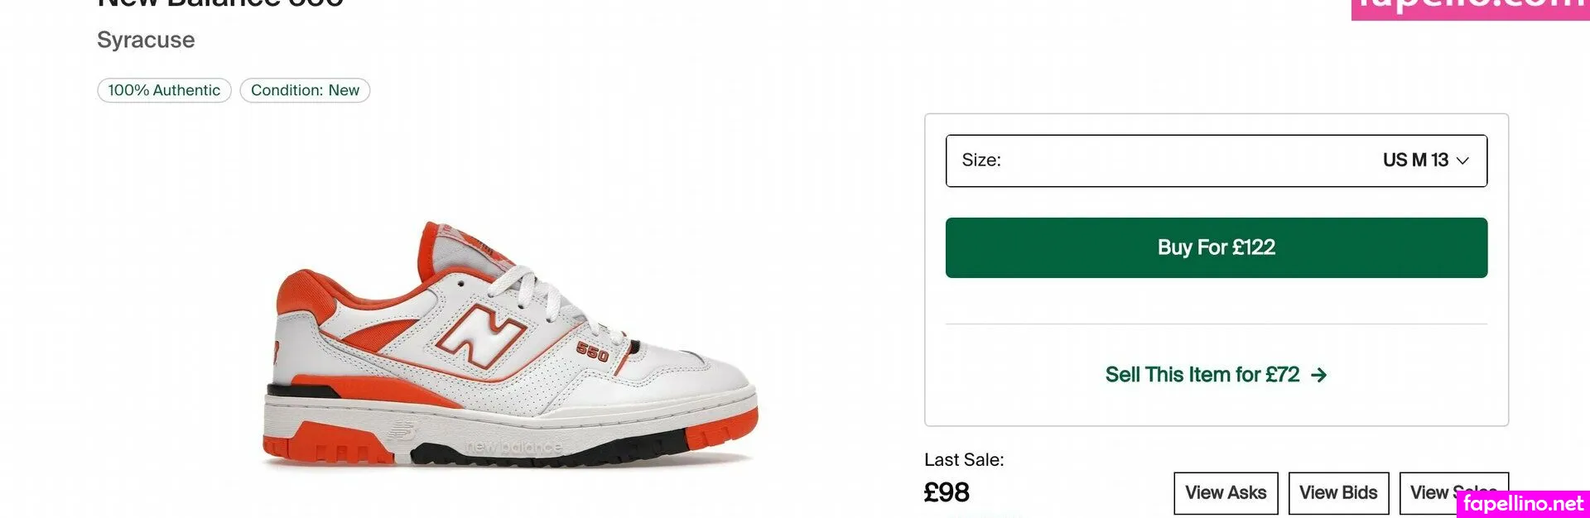Click the N logo on the sneaker

[480, 333]
